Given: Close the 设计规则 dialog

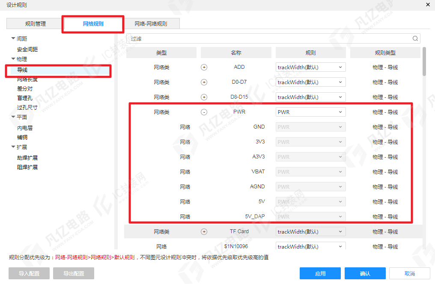Looking at the screenshot, I should (428, 5).
